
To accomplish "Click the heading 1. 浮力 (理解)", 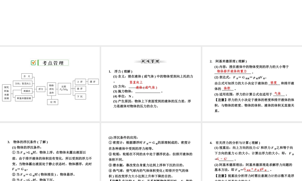I will 120,71.
